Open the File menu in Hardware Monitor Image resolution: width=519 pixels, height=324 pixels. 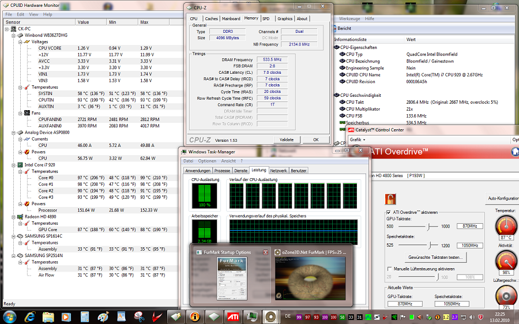pos(9,14)
